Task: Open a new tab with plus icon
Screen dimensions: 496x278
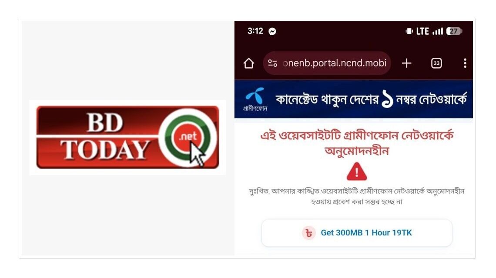Action: tap(406, 63)
